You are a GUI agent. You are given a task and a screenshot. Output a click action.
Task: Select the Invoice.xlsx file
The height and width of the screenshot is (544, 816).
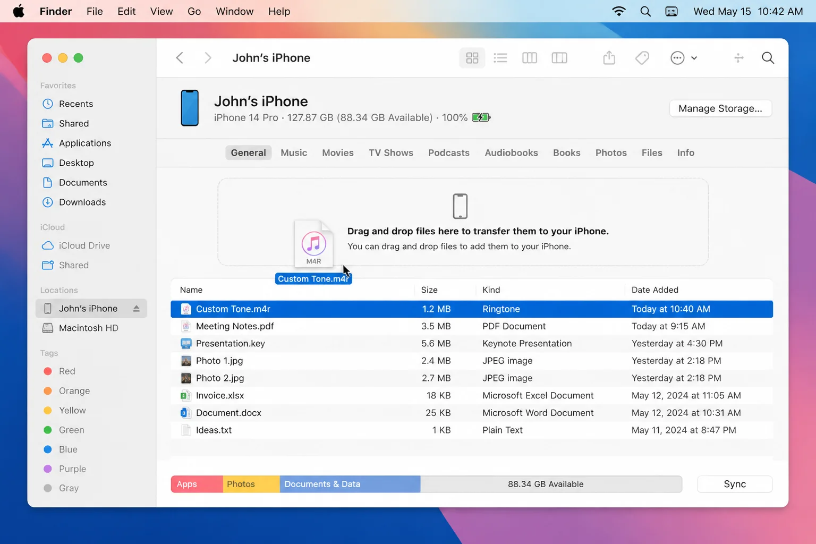click(x=472, y=395)
